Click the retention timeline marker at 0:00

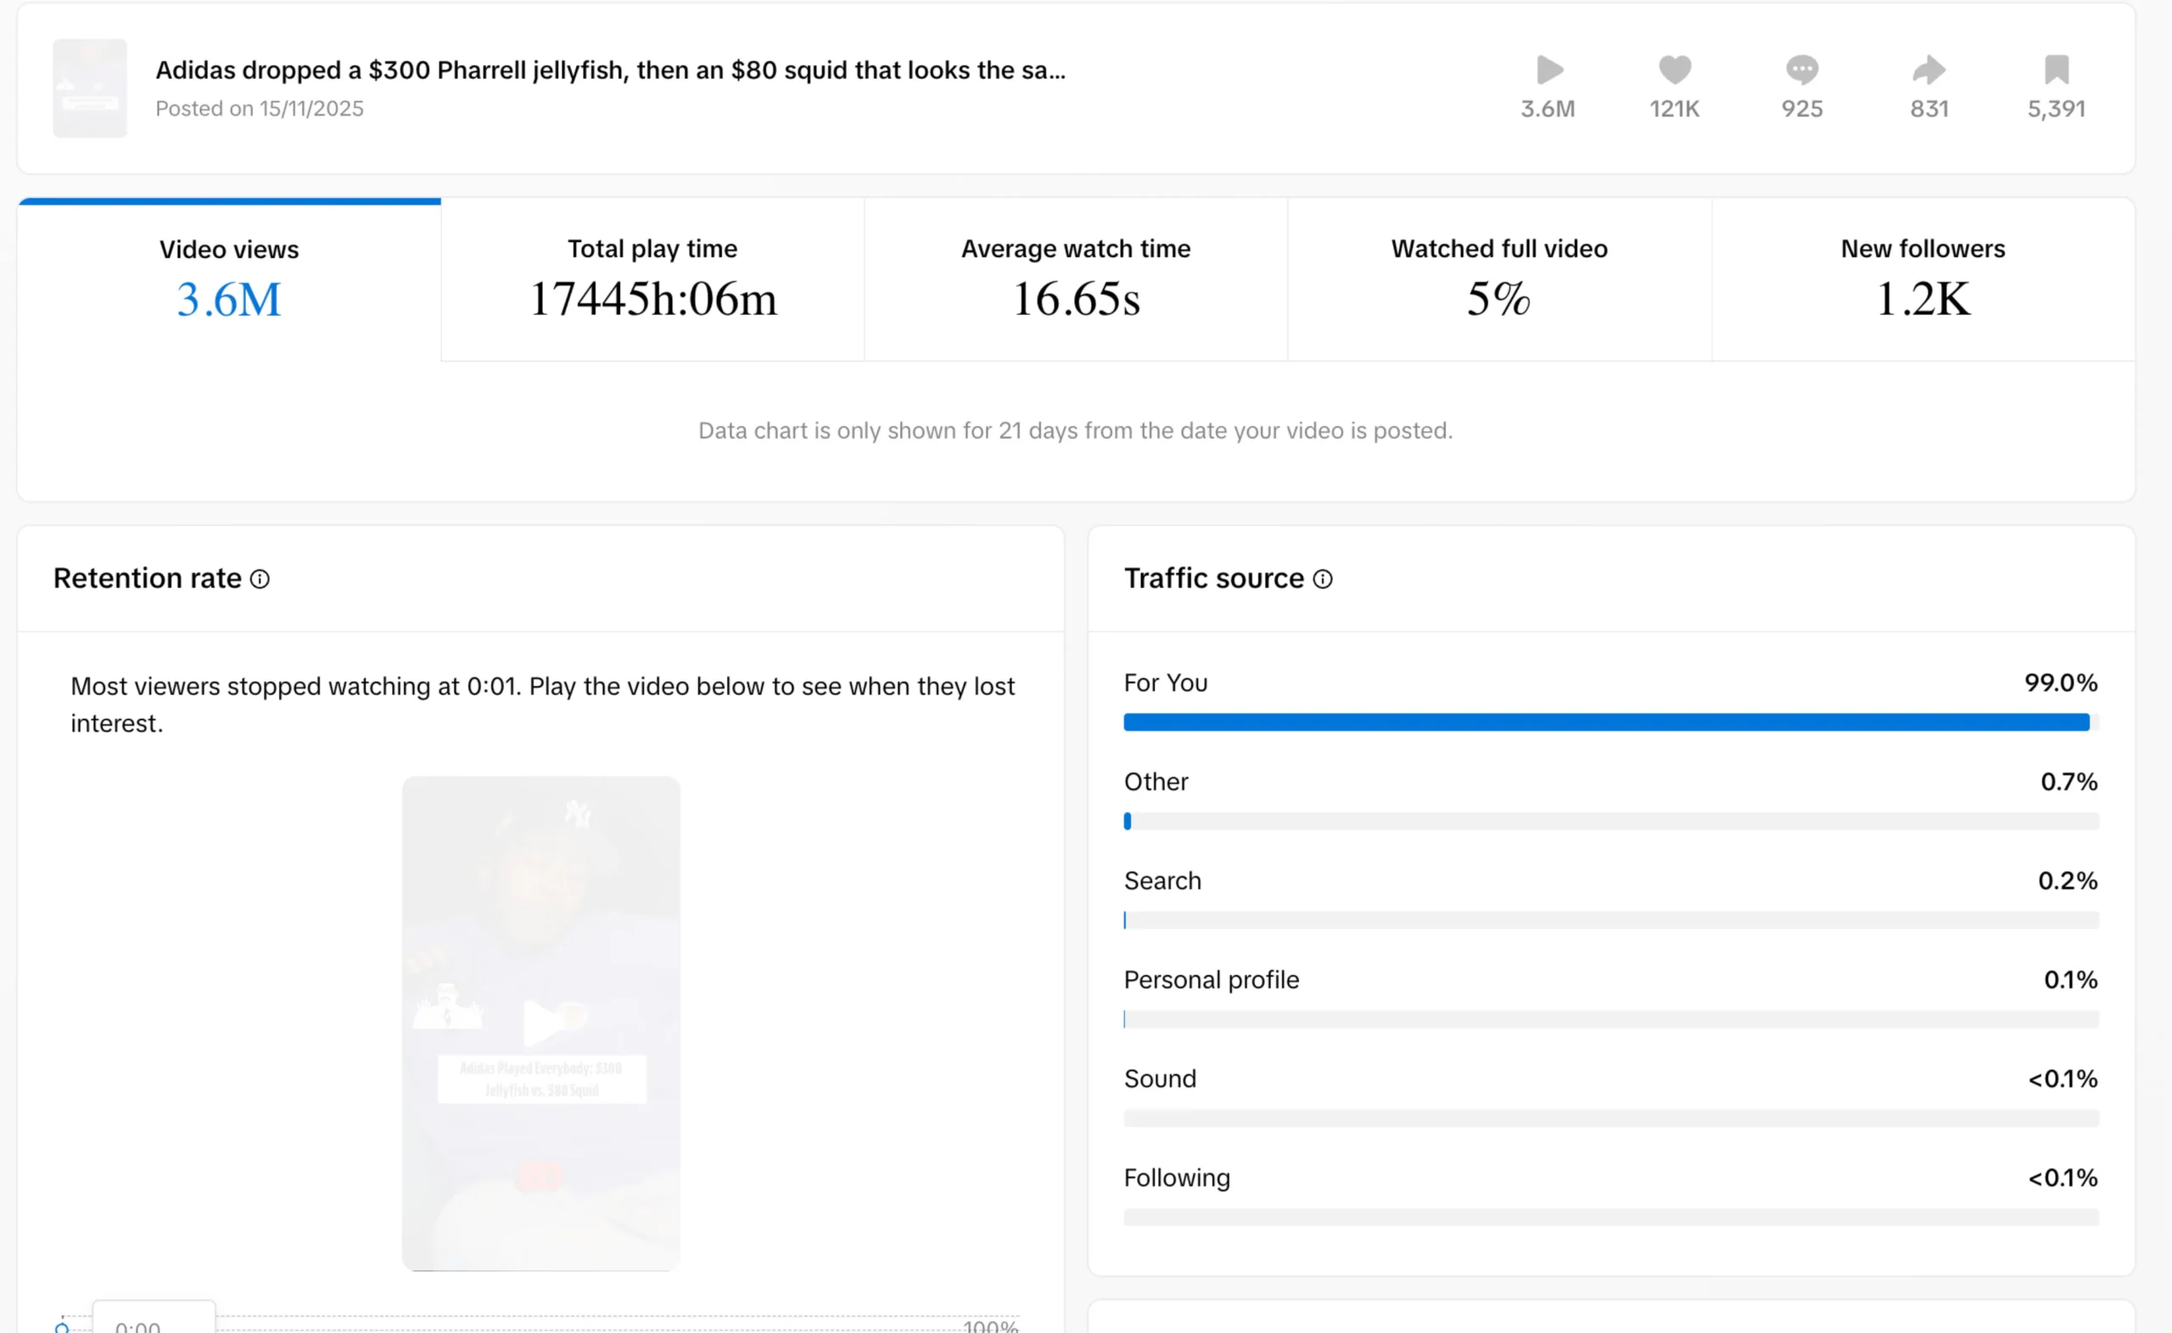tap(62, 1327)
